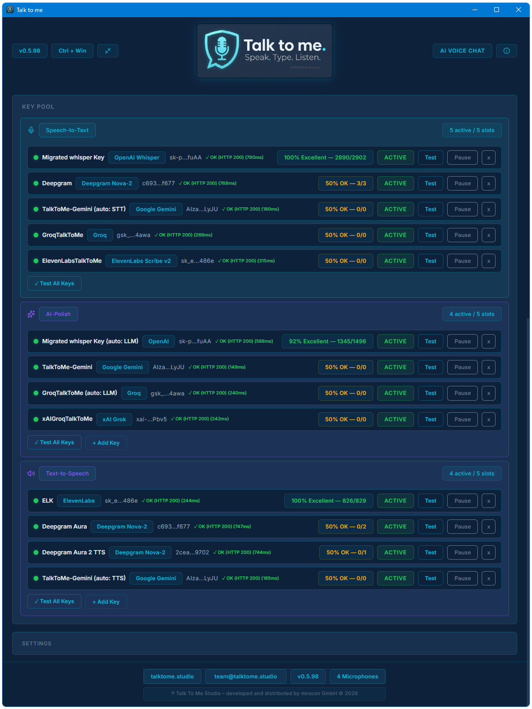Click 50% OK — 0/2 Deepgram Aura badge
The image size is (532, 709).
pyautogui.click(x=346, y=527)
